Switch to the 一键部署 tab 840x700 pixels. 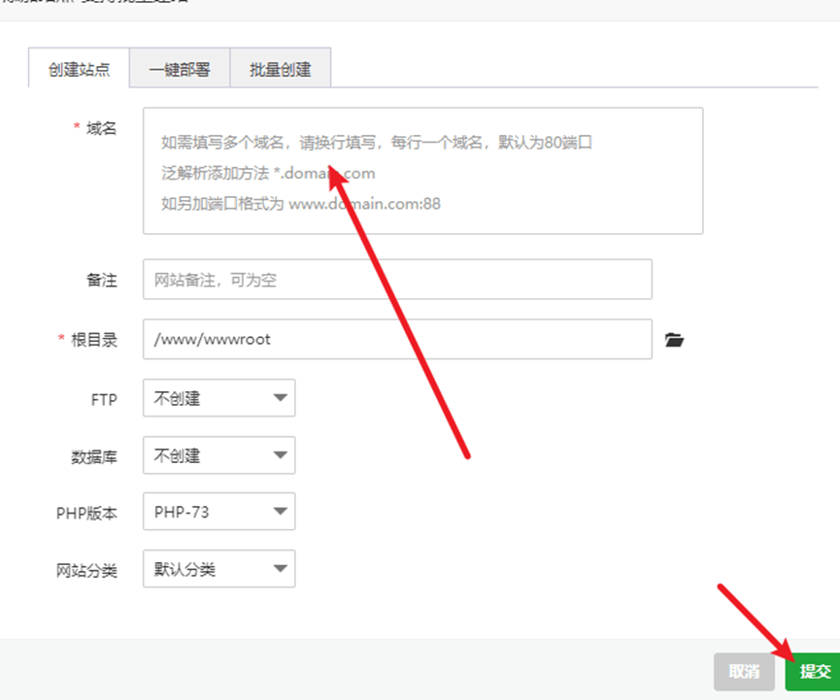pos(179,70)
